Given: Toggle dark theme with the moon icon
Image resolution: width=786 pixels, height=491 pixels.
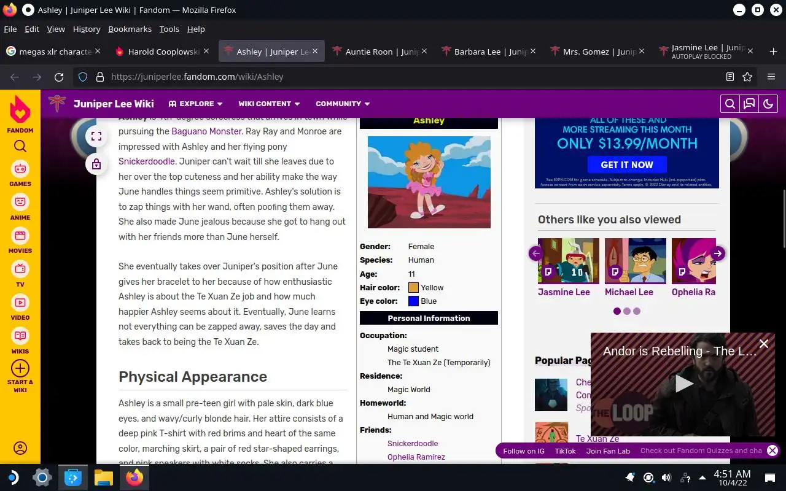Looking at the screenshot, I should tap(768, 104).
